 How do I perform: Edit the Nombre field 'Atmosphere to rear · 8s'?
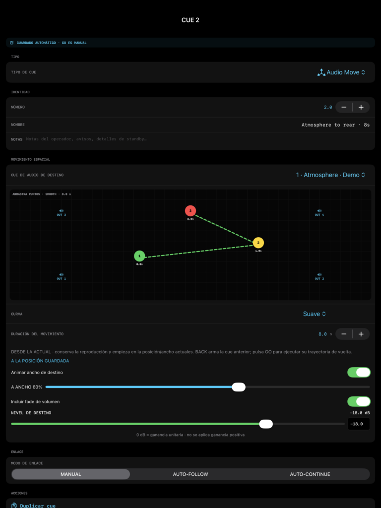click(x=335, y=125)
